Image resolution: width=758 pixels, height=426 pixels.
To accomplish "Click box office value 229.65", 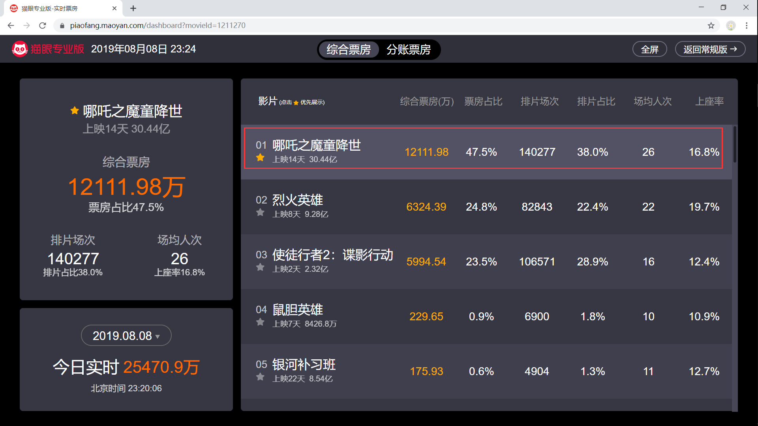I will (x=426, y=316).
